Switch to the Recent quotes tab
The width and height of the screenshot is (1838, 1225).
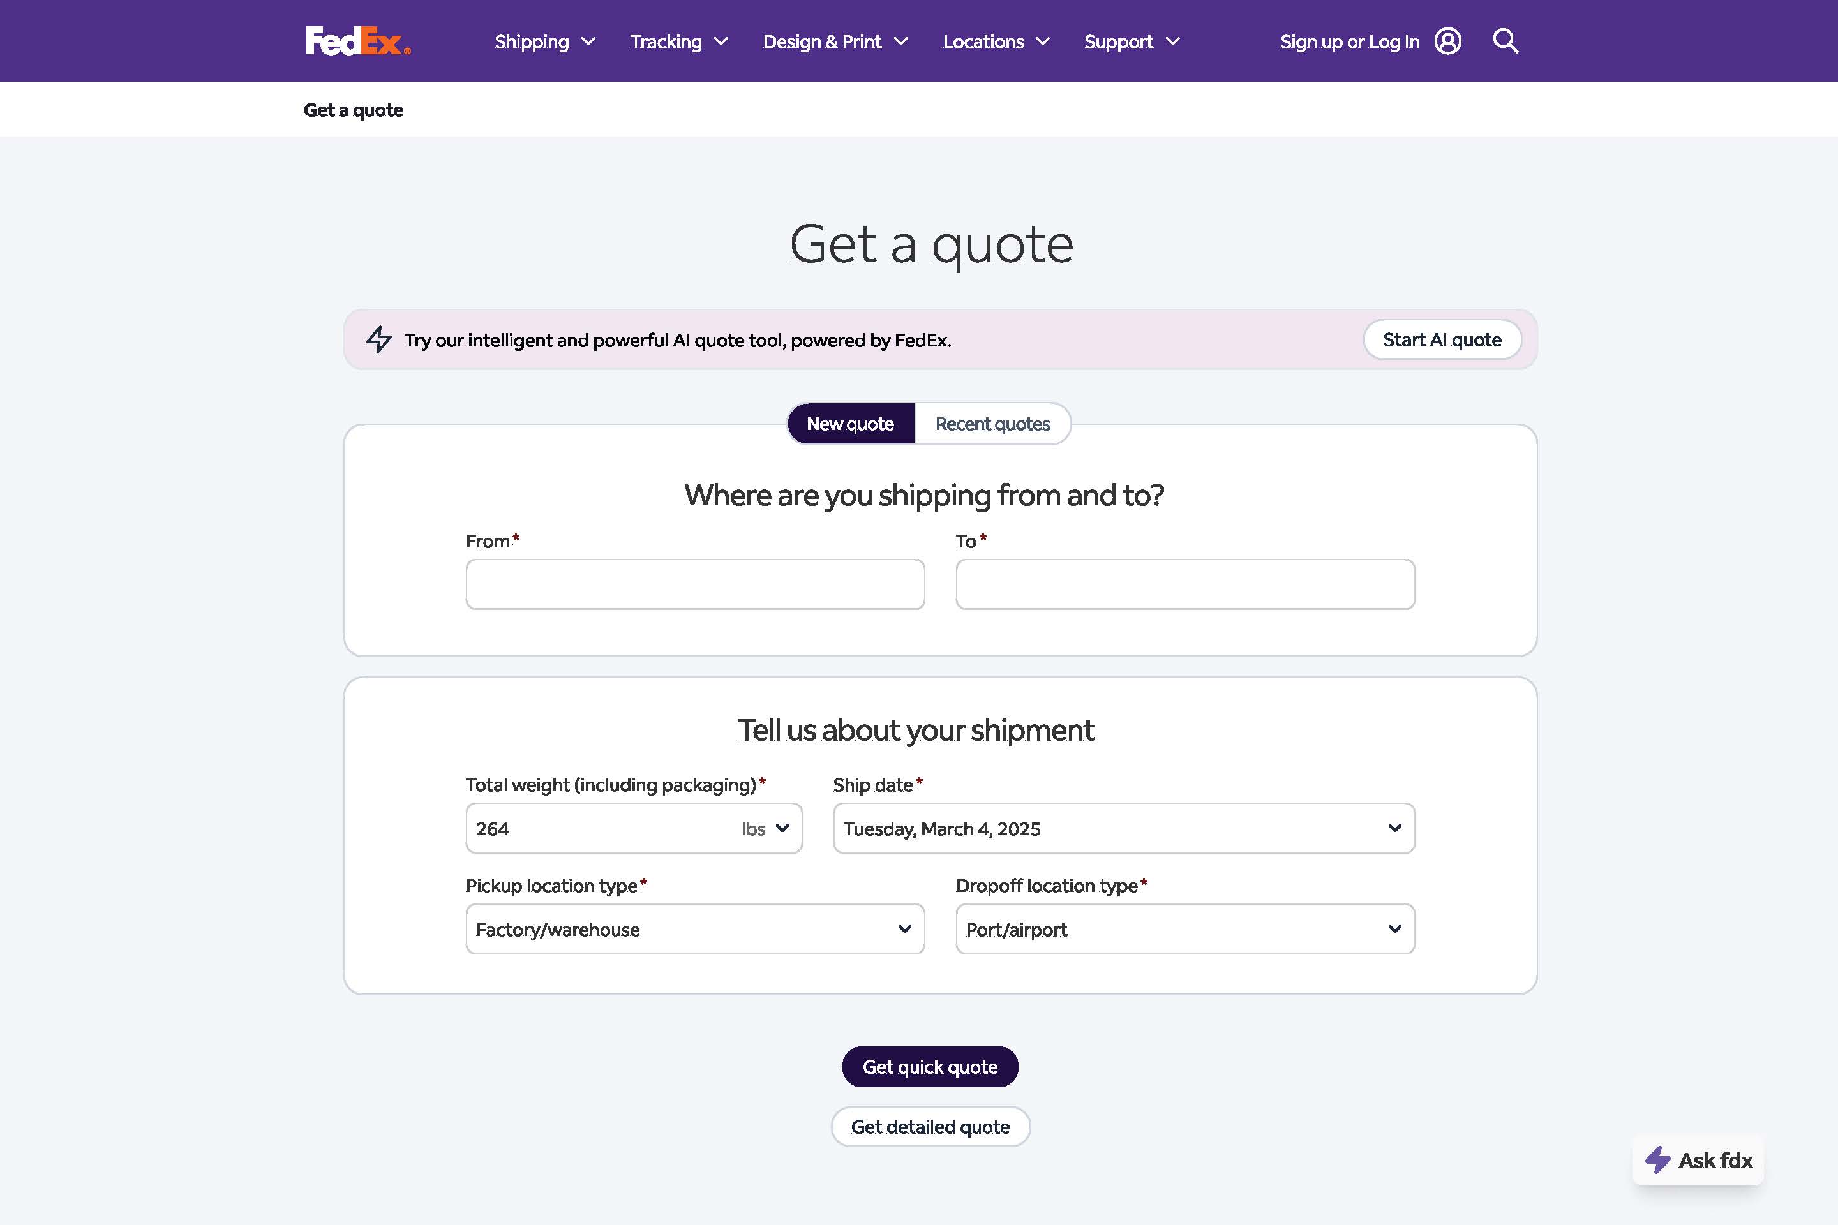coord(992,424)
